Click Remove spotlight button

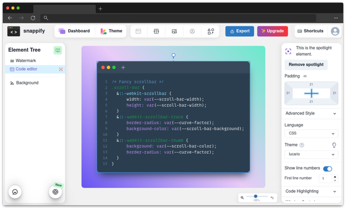pos(306,65)
